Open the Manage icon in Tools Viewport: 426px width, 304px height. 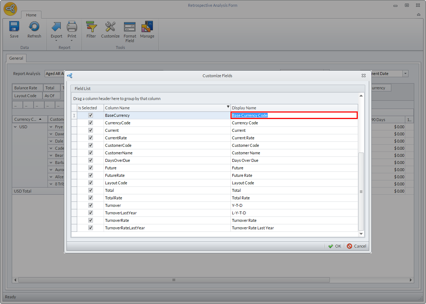point(147,27)
